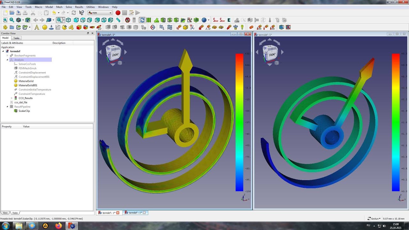Click the Firefox icon in the taskbar
This screenshot has height=230, width=409.
click(58, 226)
